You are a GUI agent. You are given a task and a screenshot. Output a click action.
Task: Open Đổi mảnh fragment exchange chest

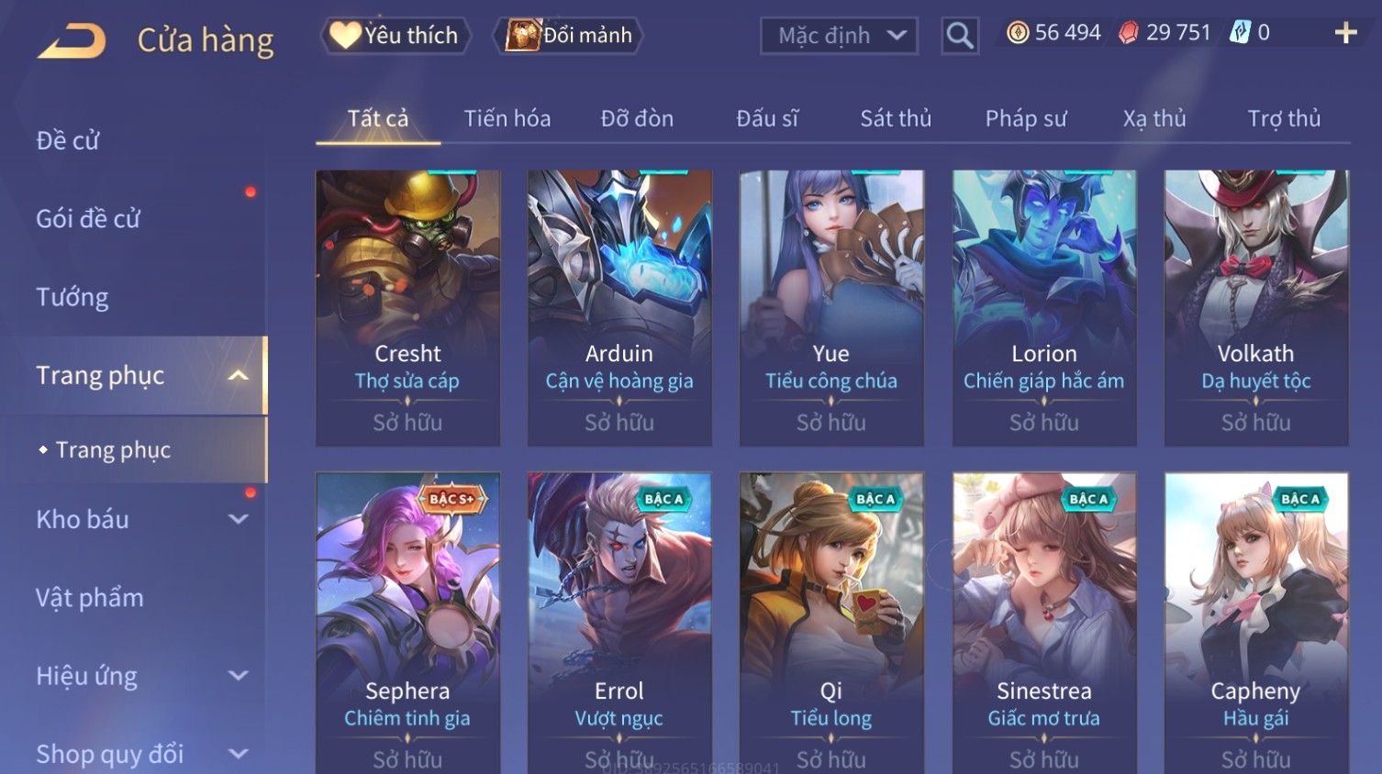point(569,36)
